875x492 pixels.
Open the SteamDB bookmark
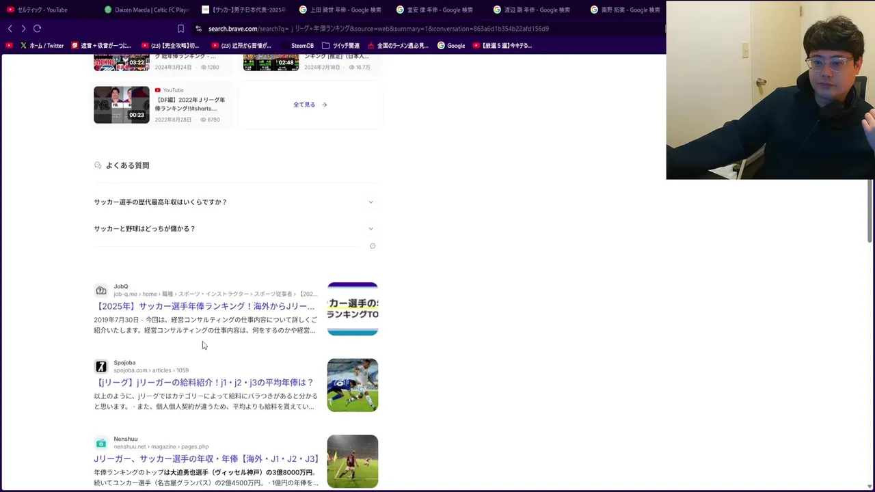tap(297, 46)
